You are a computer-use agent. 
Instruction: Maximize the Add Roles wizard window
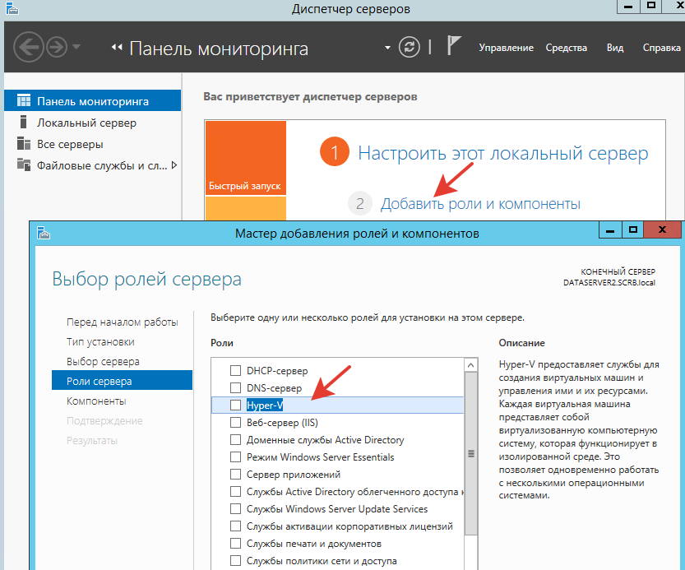pyautogui.click(x=632, y=229)
